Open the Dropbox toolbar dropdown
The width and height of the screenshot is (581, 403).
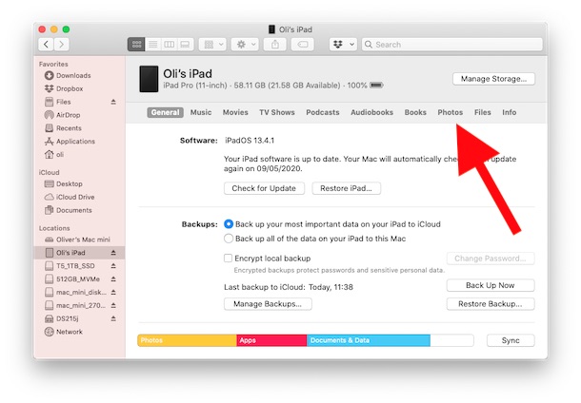coord(343,45)
